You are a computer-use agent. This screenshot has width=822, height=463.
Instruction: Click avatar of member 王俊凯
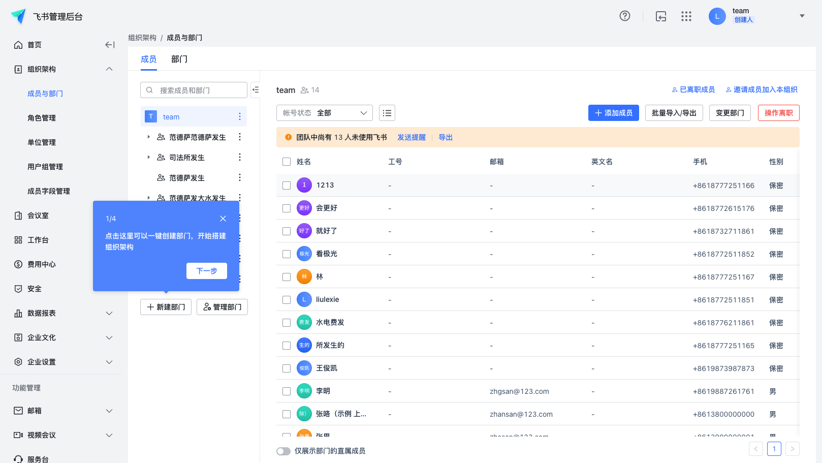(x=304, y=368)
